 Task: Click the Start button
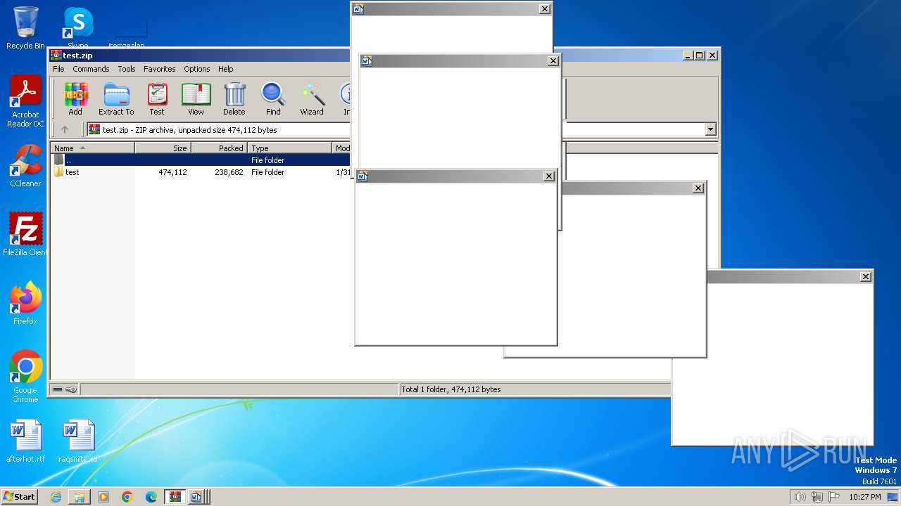coord(19,497)
